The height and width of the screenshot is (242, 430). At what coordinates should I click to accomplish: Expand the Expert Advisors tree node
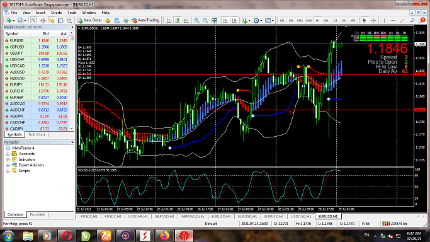coord(8,165)
